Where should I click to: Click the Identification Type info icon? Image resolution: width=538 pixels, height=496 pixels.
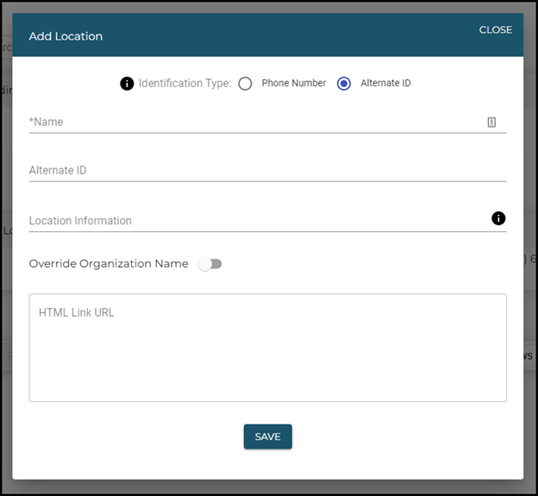tap(127, 84)
